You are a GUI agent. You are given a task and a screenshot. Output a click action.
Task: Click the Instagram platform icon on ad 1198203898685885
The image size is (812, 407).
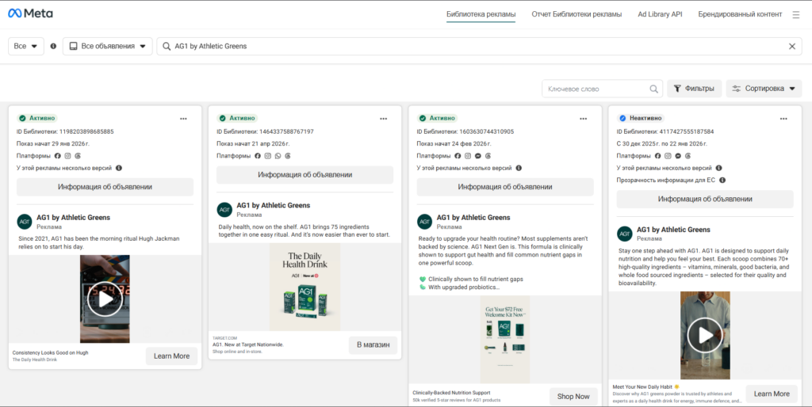67,156
